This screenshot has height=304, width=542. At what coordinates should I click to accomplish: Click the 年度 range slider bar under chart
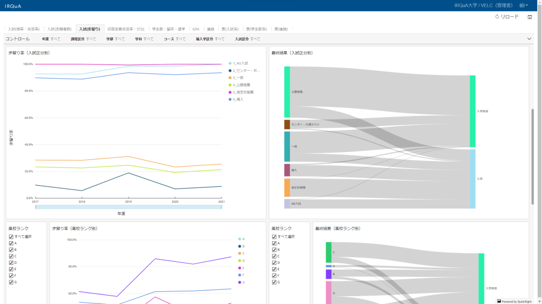[128, 207]
